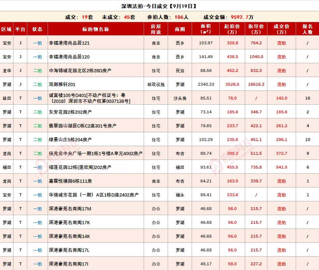The width and height of the screenshot is (319, 270).
Task: Click the 成交金额 9592.7万 summary text
Action: [228, 17]
